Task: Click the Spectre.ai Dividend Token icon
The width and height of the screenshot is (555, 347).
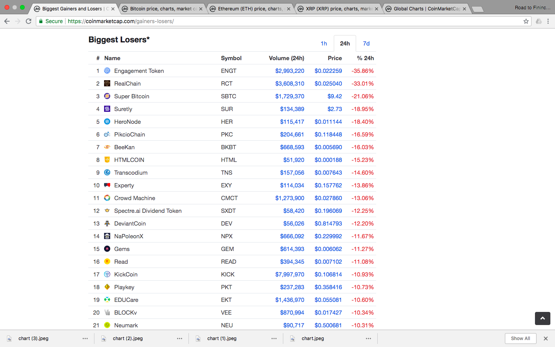Action: tap(107, 211)
